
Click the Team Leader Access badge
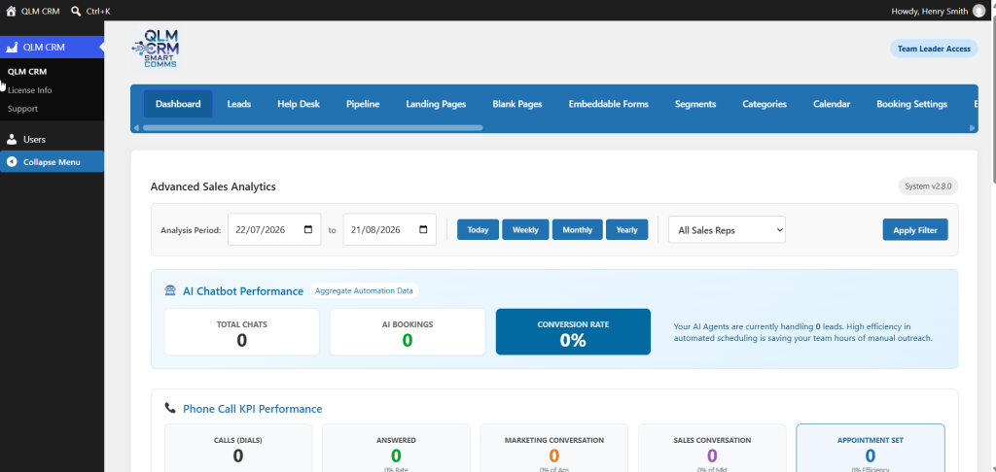coord(934,49)
